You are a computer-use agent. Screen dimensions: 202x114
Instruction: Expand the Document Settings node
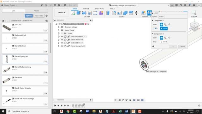[59, 27]
